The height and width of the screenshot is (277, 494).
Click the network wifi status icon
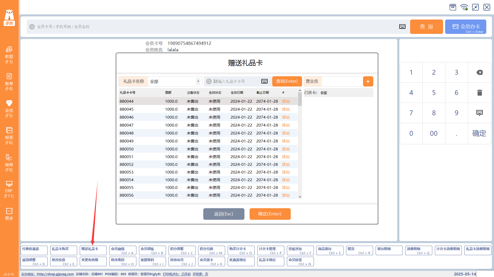464,7
